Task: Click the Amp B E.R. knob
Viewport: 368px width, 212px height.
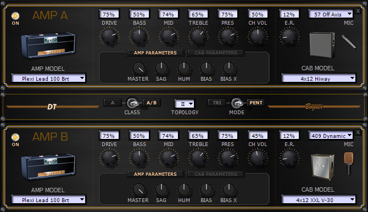Action: tap(289, 158)
